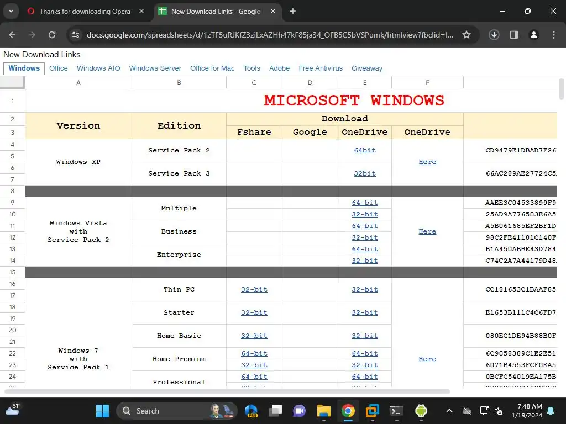Open Vista Business 64-bit link
566x424 pixels.
click(365, 226)
